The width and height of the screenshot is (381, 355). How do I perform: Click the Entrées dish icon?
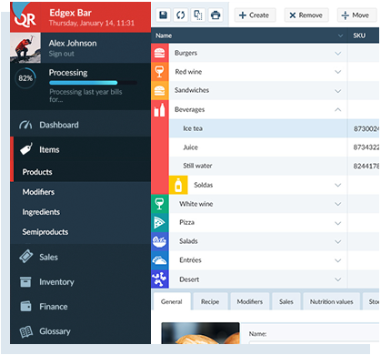tap(160, 260)
